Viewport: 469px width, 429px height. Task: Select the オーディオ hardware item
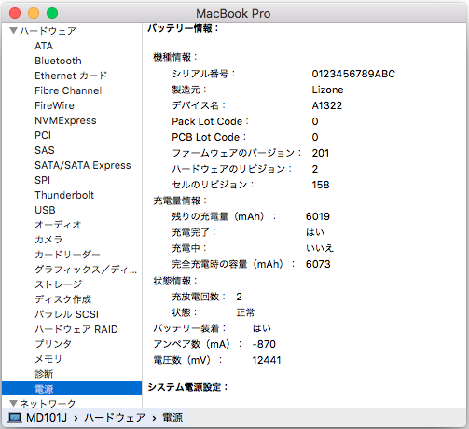pyautogui.click(x=58, y=225)
